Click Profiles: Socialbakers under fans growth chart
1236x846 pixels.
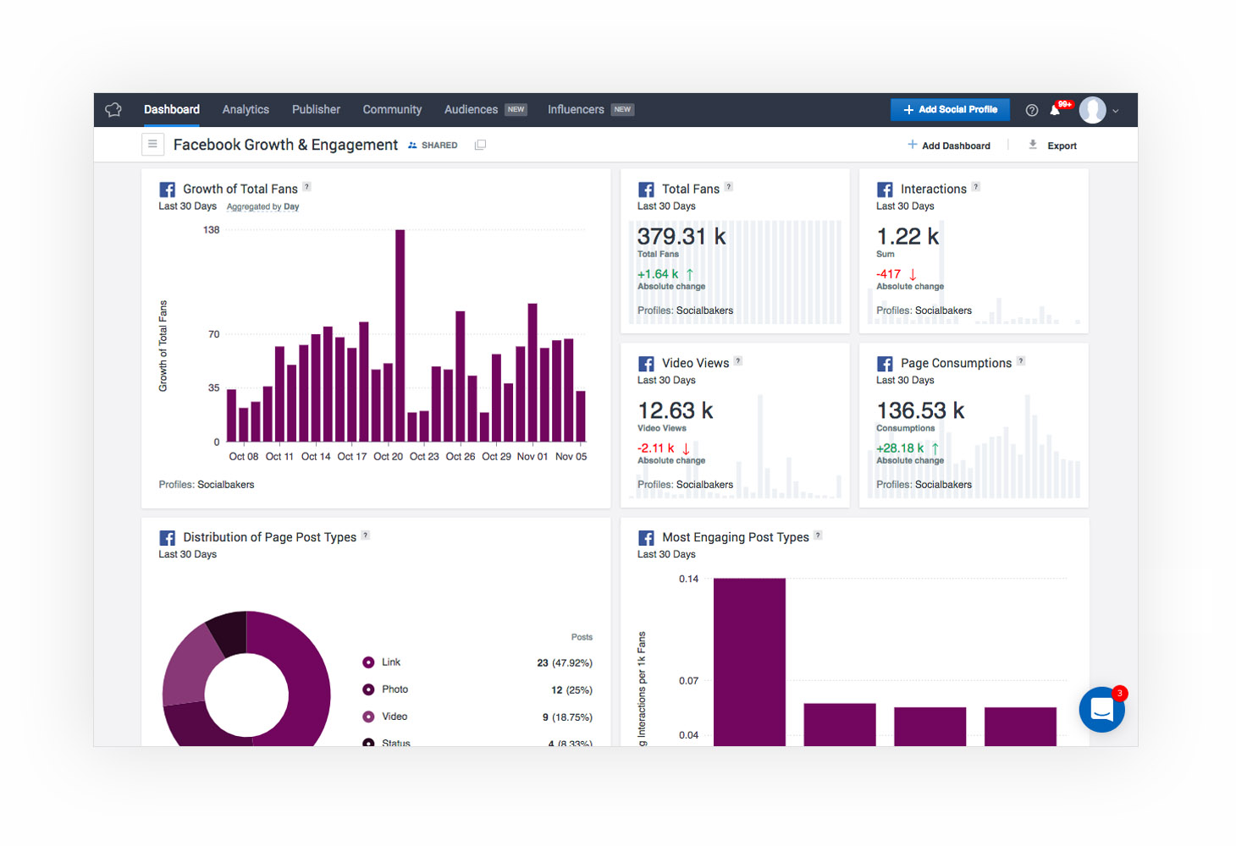click(207, 485)
